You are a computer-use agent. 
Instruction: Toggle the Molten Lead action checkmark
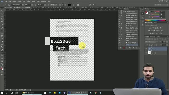(x=119, y=26)
